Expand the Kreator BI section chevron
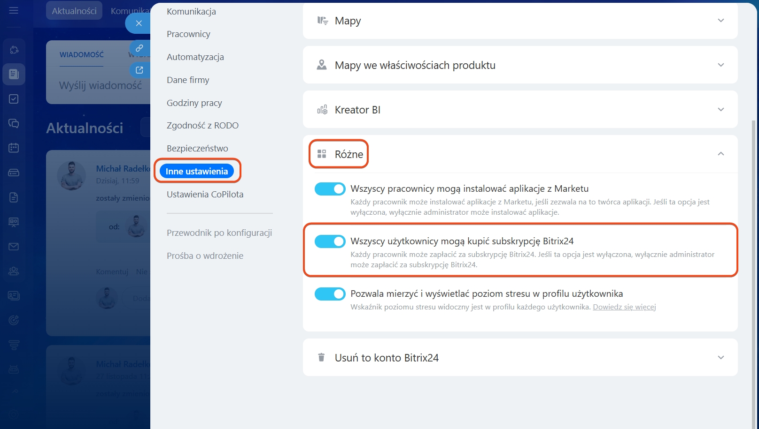 click(721, 110)
